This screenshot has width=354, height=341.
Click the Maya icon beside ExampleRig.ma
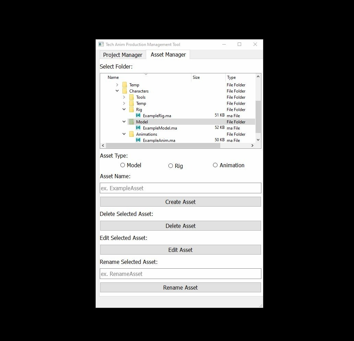click(x=138, y=115)
